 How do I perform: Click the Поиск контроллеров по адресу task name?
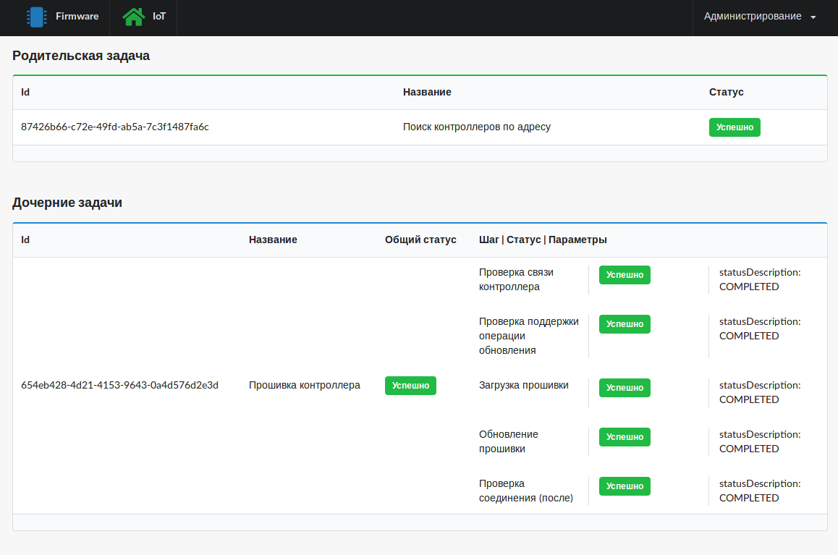[x=477, y=127]
